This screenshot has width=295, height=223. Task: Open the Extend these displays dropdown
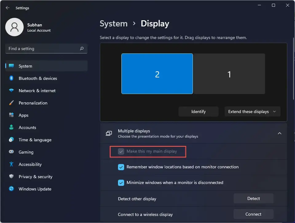[x=252, y=111]
